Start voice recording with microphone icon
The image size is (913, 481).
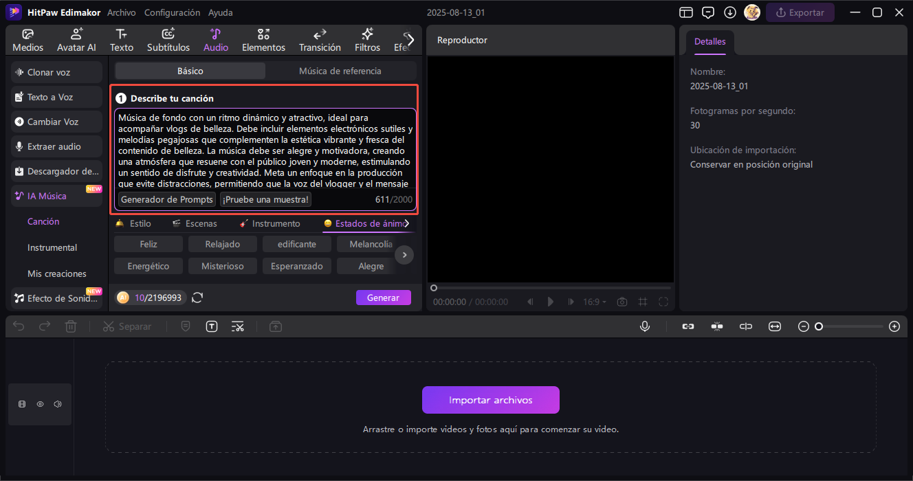[x=645, y=326]
